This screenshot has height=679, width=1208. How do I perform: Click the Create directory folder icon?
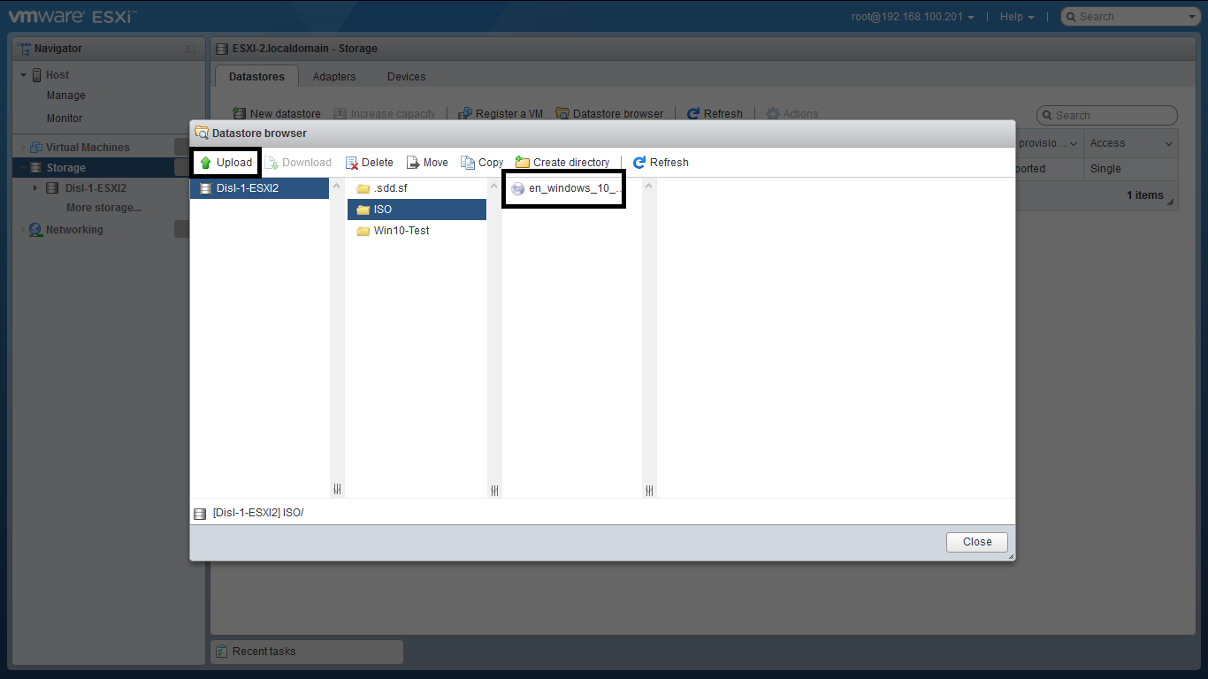[523, 163]
